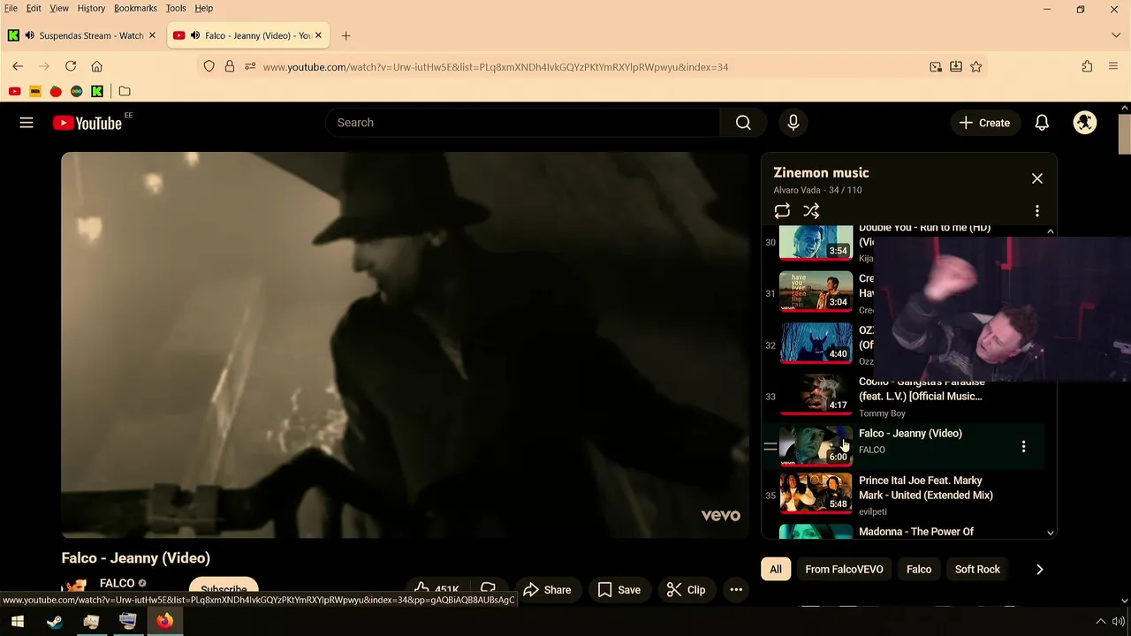Click the site security padlock
1131x636 pixels.
pyautogui.click(x=230, y=66)
